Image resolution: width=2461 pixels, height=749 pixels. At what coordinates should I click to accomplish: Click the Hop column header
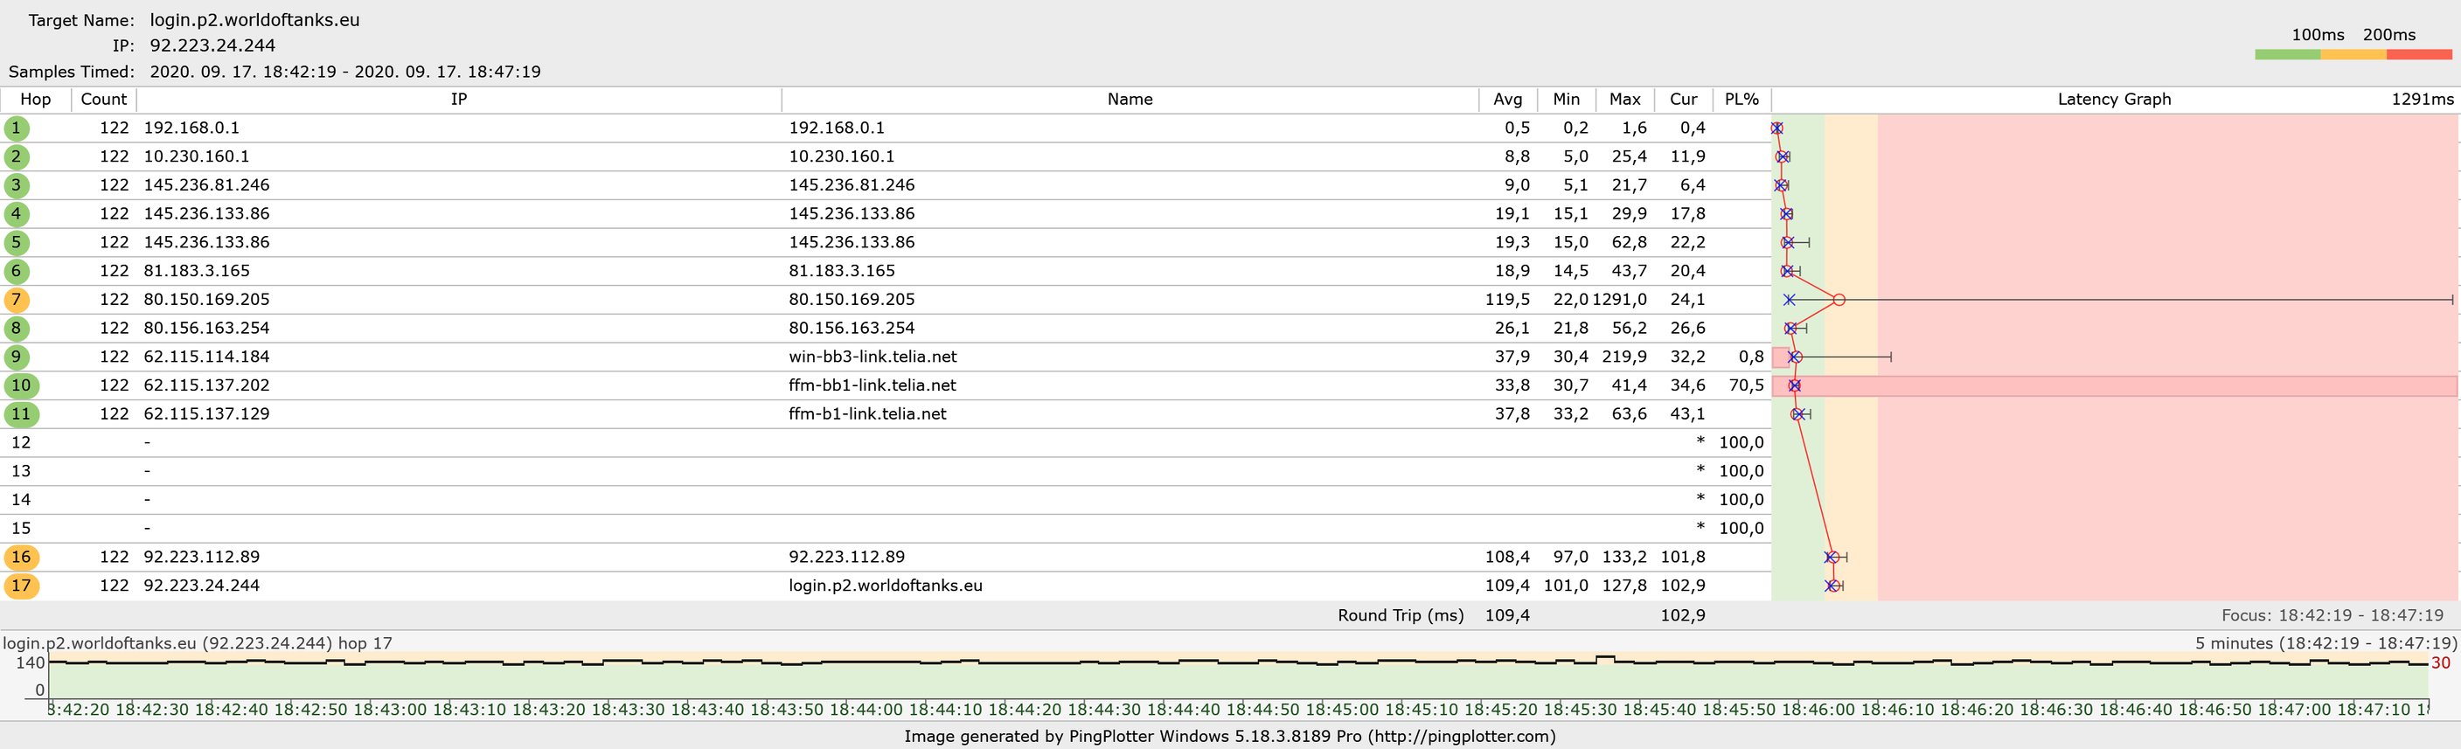[x=35, y=100]
